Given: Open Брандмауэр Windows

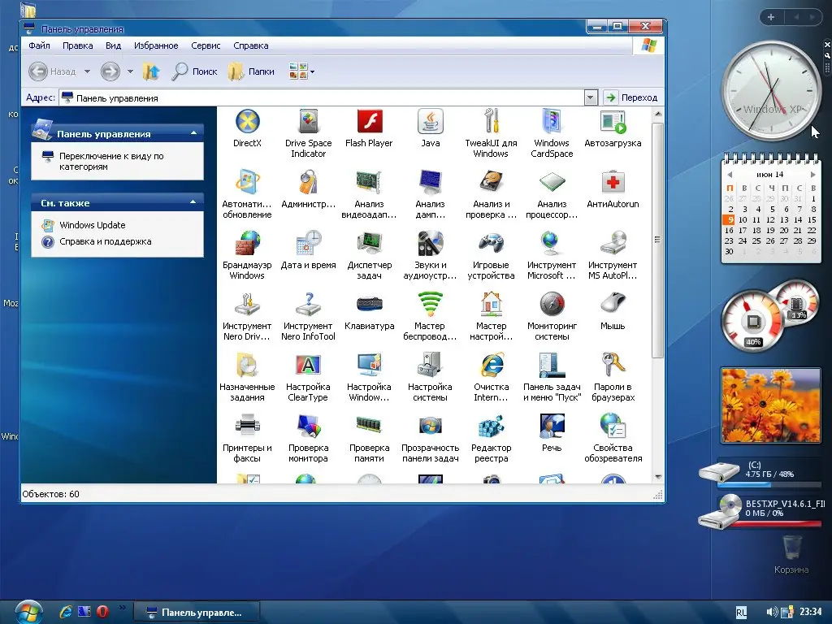Looking at the screenshot, I should [247, 255].
